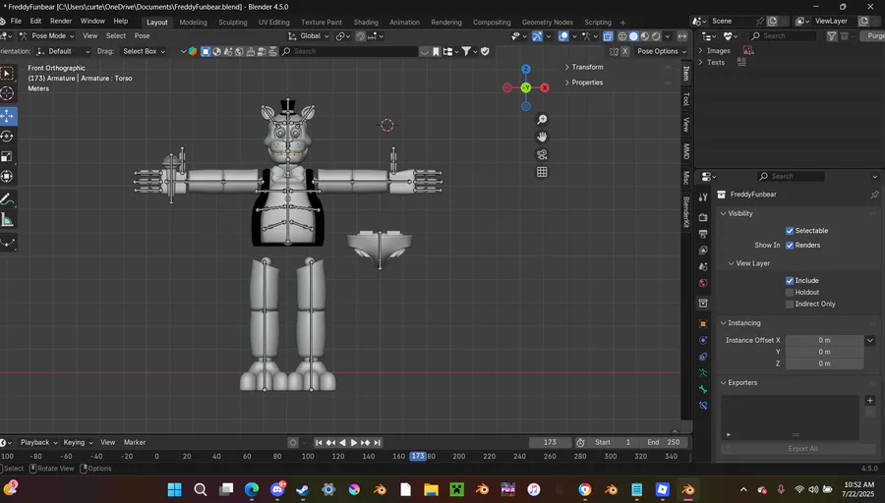Viewport: 885px width, 503px height.
Task: Click the outliner filter funnel icon
Action: (832, 36)
